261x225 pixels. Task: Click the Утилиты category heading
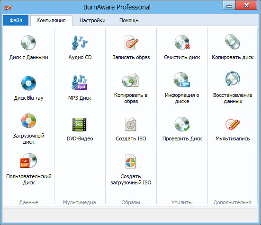click(x=182, y=202)
